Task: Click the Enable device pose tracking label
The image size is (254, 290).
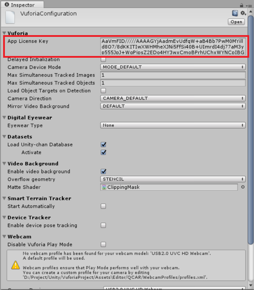Action: tap(42, 225)
